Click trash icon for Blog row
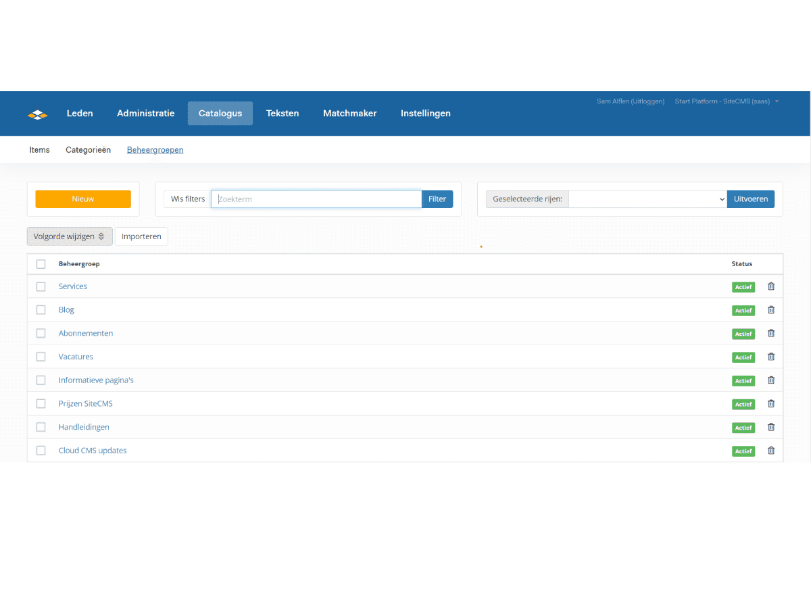 (x=771, y=310)
